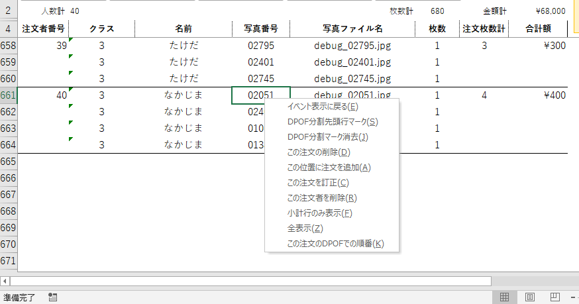Select total amount ¥300 cell
This screenshot has width=579, height=304.
pyautogui.click(x=538, y=46)
